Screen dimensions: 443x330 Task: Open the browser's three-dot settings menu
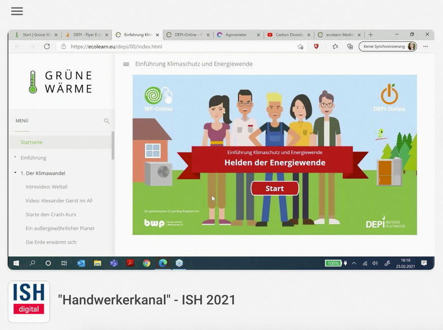click(x=426, y=46)
